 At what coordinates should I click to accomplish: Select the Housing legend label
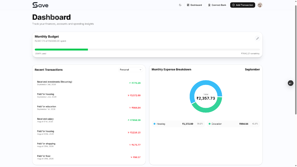pos(161,124)
